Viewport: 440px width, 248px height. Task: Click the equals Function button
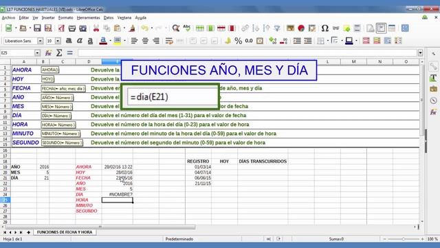pos(69,53)
